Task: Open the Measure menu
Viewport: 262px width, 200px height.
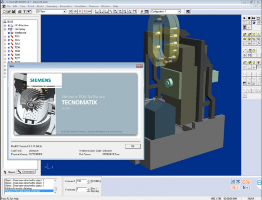Action: 93,6
